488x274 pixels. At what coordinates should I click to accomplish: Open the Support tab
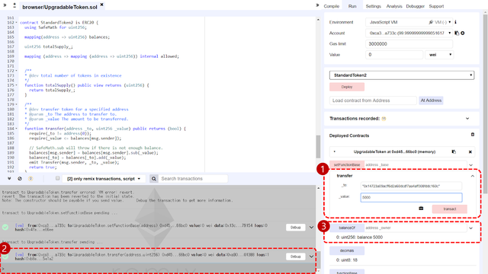tap(436, 6)
